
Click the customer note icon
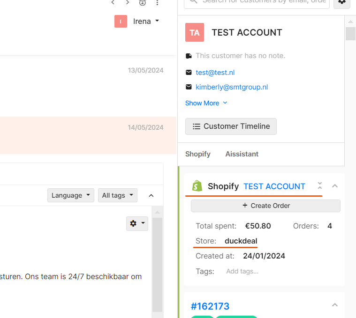pyautogui.click(x=189, y=56)
